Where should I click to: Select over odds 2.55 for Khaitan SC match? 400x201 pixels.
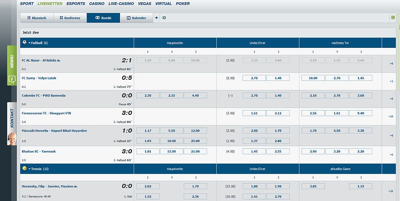(x=278, y=151)
